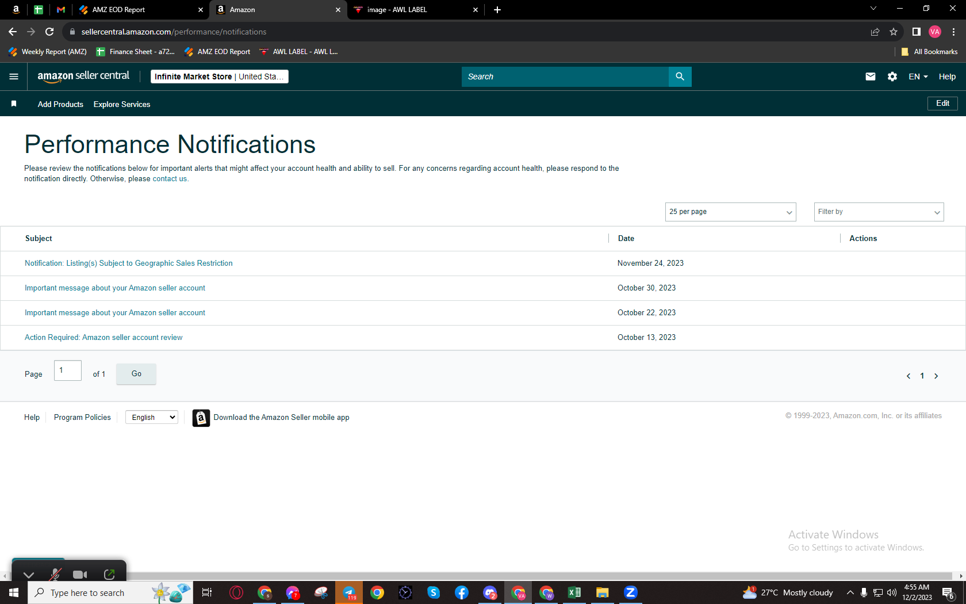Click the share screen icon in the meeting overlay
Image resolution: width=966 pixels, height=604 pixels.
(109, 574)
